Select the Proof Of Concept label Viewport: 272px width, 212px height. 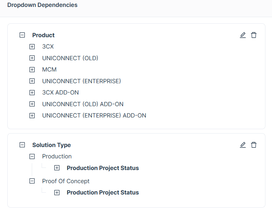66,181
